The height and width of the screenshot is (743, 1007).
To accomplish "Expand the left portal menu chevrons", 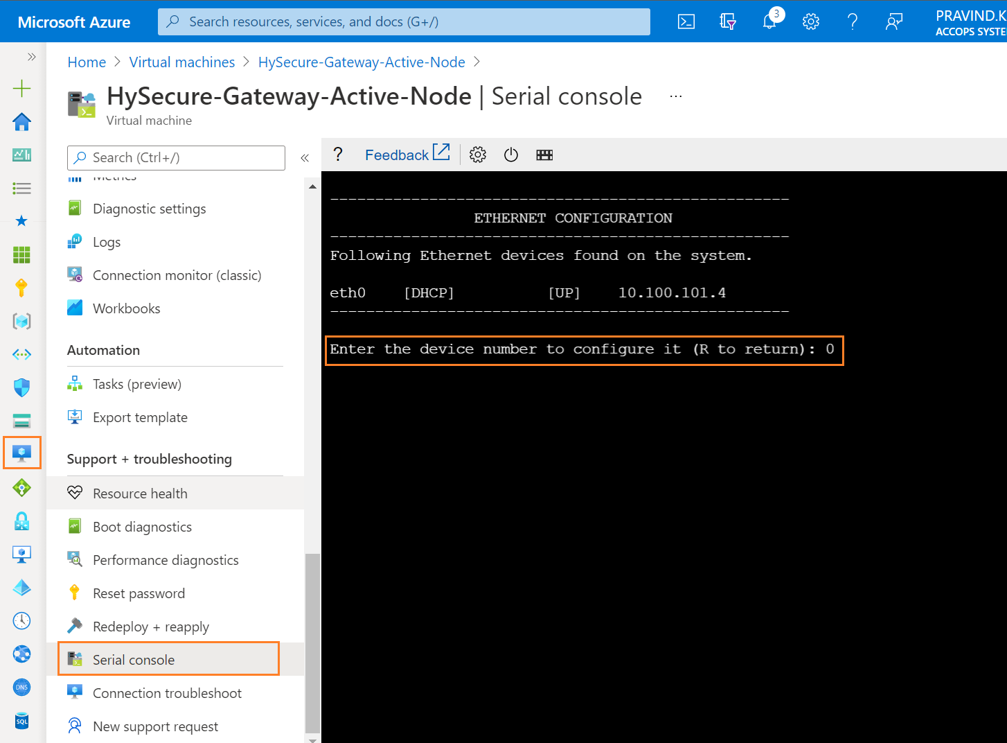I will (x=31, y=57).
